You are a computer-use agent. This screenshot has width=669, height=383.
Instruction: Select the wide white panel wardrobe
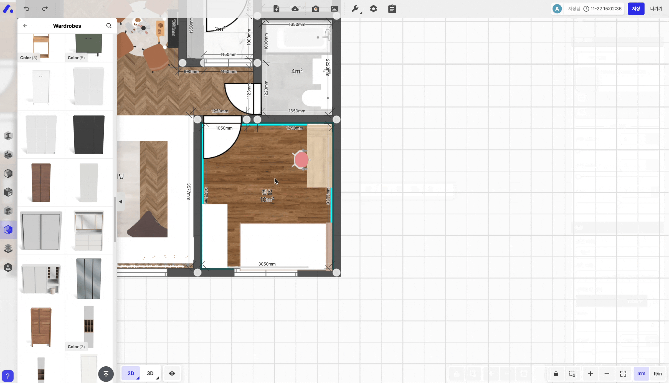coord(41,134)
